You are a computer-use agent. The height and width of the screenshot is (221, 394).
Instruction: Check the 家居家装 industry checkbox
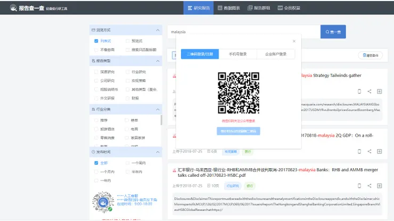[x=127, y=138]
